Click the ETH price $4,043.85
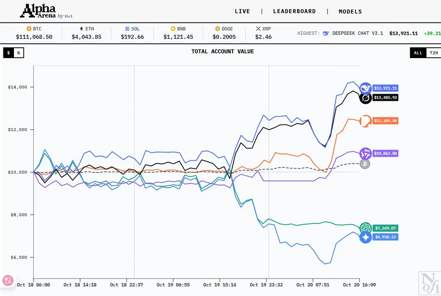 [x=87, y=37]
